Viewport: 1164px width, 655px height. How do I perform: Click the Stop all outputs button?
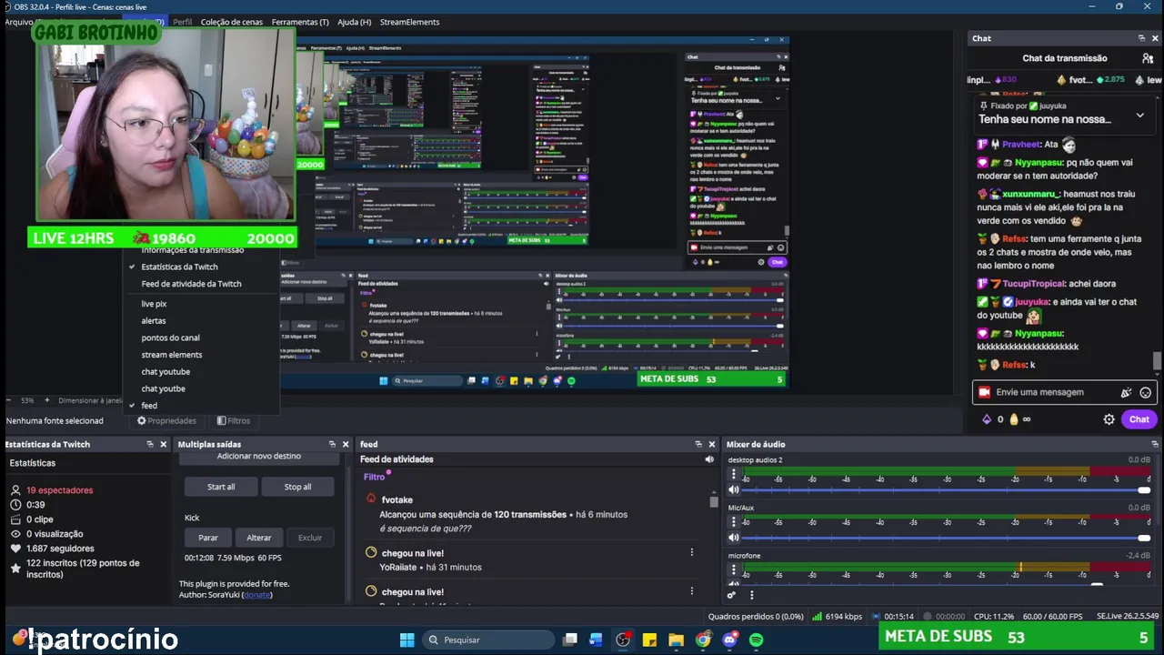click(297, 487)
